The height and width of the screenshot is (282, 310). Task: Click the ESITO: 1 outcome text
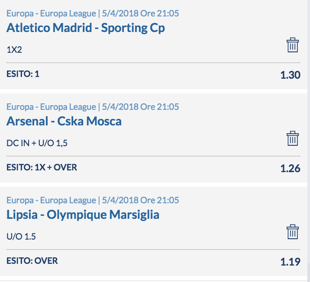point(23,74)
